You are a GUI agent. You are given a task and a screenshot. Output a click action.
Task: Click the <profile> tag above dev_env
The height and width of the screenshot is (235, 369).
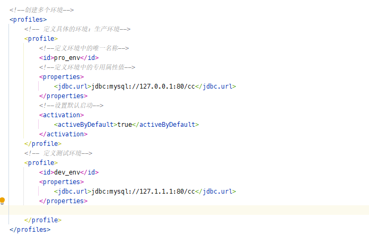coord(41,163)
